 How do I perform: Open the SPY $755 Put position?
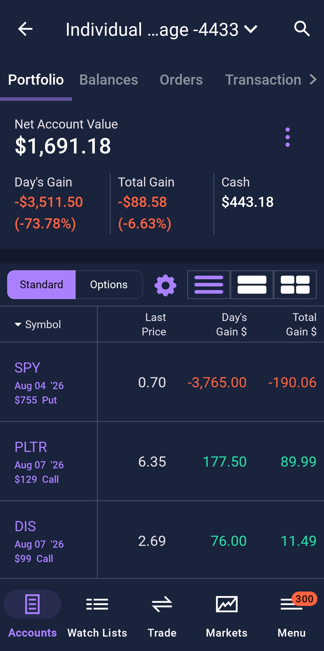[x=162, y=382]
